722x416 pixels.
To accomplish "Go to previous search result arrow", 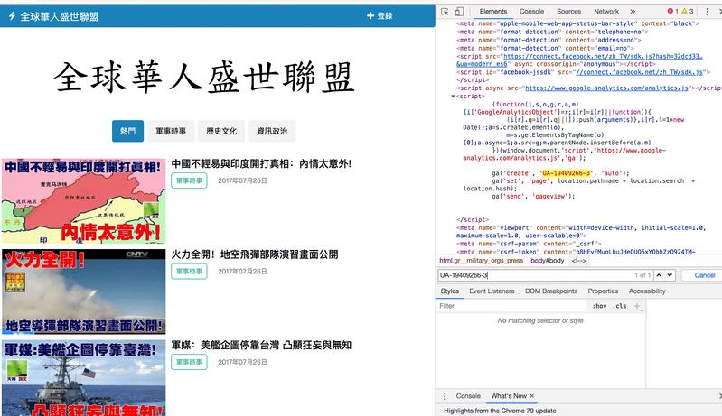I will point(659,275).
